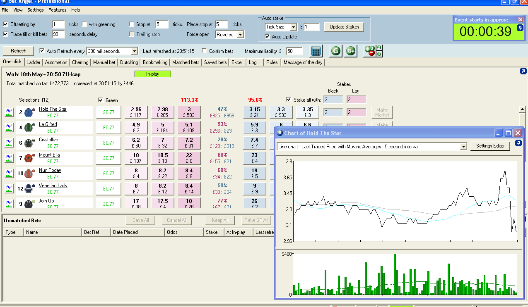Click the blue arrow pop-out icon in the market panel
The height and width of the screenshot is (307, 528).
coord(523,71)
